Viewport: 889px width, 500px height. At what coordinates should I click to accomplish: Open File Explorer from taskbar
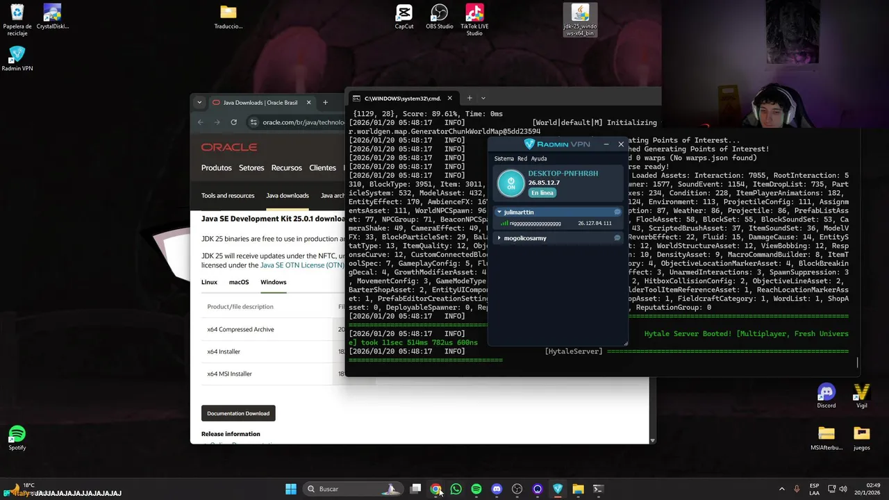point(578,489)
